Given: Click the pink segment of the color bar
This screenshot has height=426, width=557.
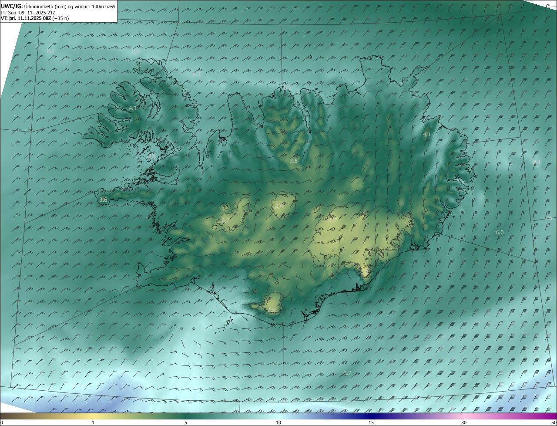Looking at the screenshot, I should 464,416.
